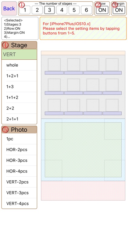Set number of stages to 6
The height and width of the screenshot is (227, 128).
click(86, 10)
